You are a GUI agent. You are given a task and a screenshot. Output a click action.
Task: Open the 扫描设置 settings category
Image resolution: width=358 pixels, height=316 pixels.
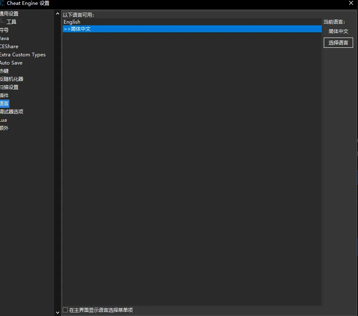tap(9, 87)
